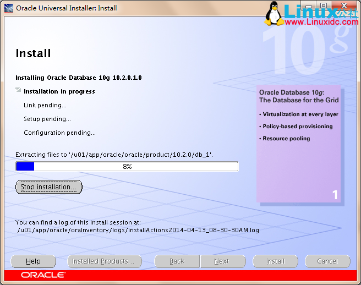
Task: Click the Installation in progress status icon
Action: pos(18,90)
